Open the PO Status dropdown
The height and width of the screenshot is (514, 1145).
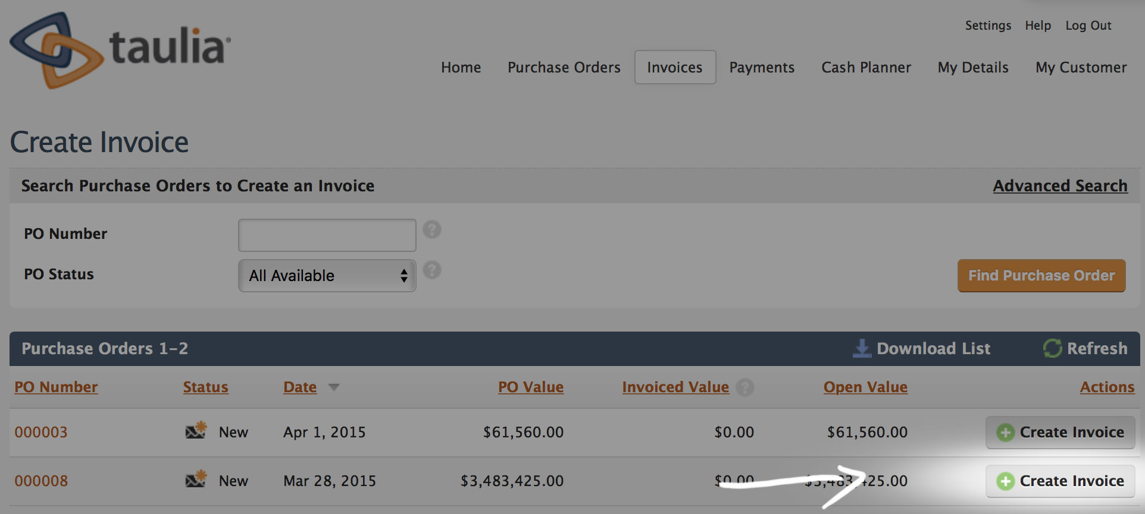(327, 276)
